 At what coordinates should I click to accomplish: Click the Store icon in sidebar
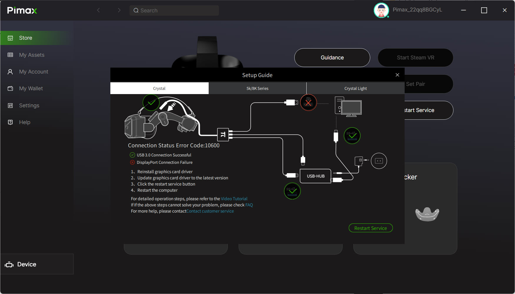[10, 38]
